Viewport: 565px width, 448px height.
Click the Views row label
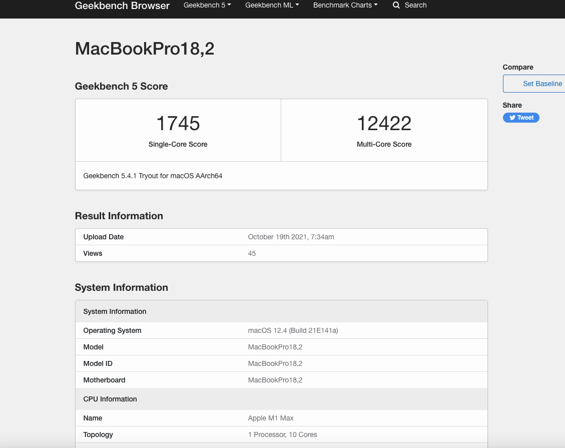[x=93, y=253]
